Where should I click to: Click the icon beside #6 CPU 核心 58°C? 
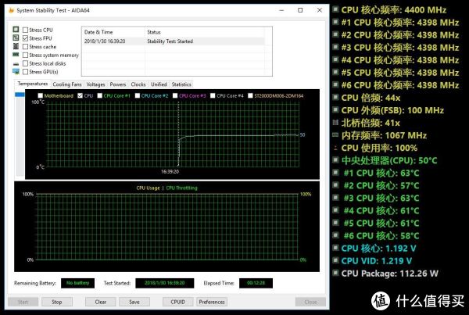tap(335, 235)
